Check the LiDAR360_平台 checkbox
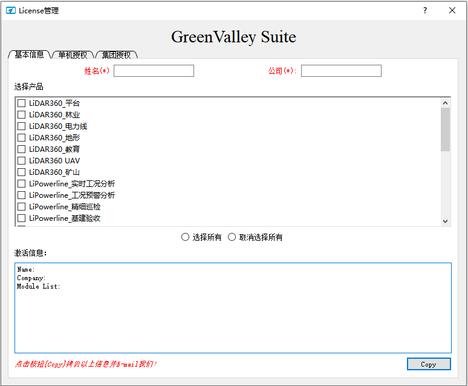 point(22,103)
